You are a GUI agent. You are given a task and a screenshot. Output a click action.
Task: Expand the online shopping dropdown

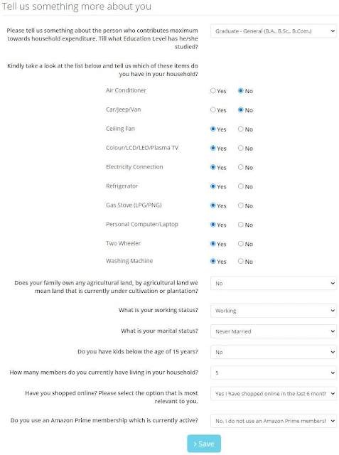274,393
